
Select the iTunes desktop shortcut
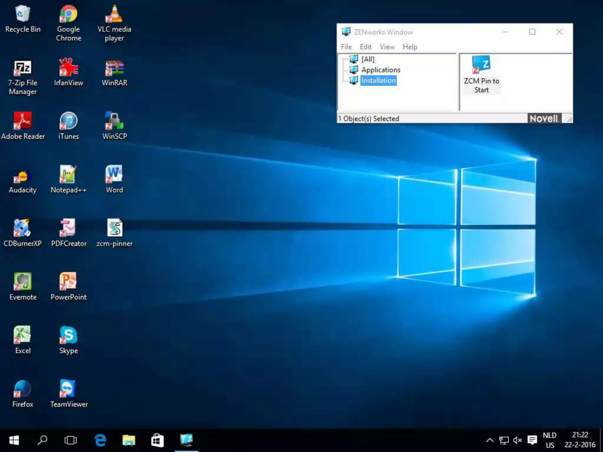pos(68,126)
